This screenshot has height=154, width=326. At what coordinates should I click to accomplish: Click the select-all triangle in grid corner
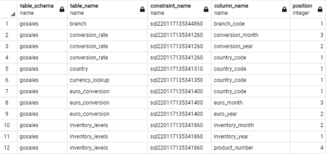[x=13, y=14]
